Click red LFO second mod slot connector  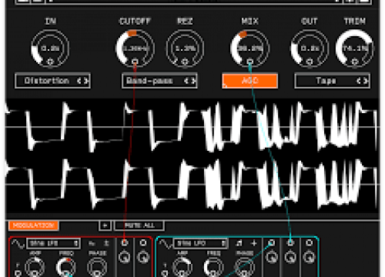(x=143, y=242)
